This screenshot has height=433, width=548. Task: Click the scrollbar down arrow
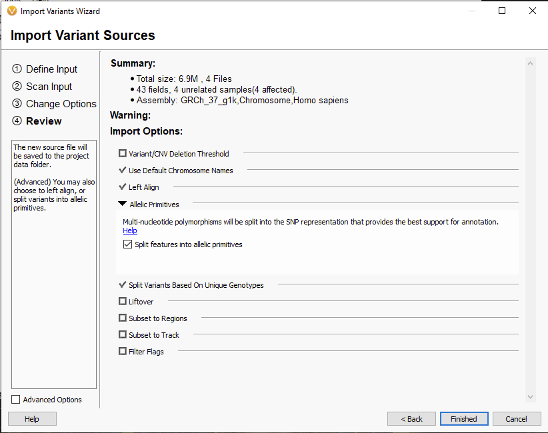530,397
